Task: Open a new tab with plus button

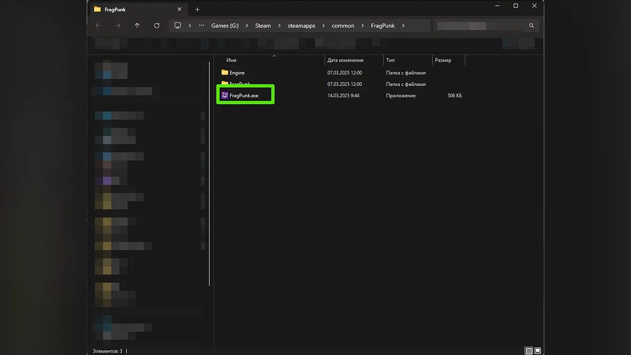Action: coord(197,9)
